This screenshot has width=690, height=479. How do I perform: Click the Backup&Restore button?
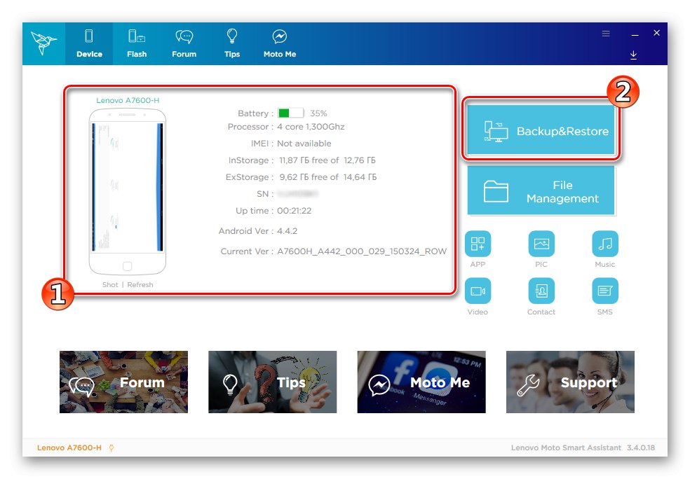541,129
